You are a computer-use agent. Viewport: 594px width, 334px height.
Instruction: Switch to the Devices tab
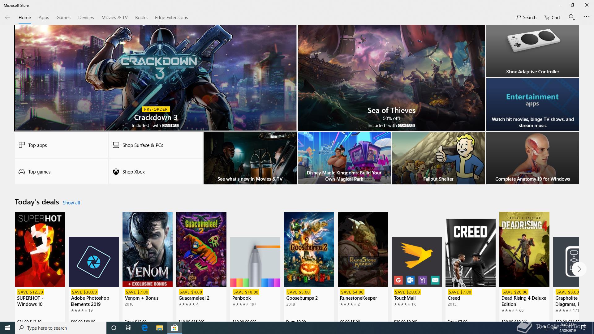tap(86, 18)
